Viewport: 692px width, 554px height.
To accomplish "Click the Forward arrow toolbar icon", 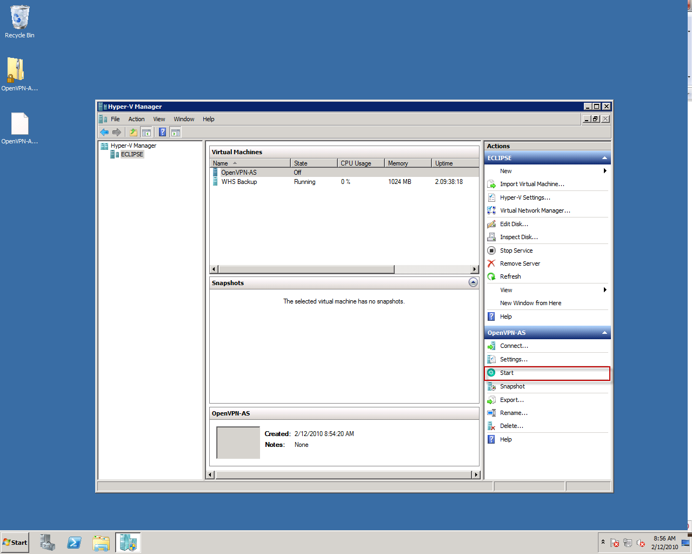I will pyautogui.click(x=117, y=132).
